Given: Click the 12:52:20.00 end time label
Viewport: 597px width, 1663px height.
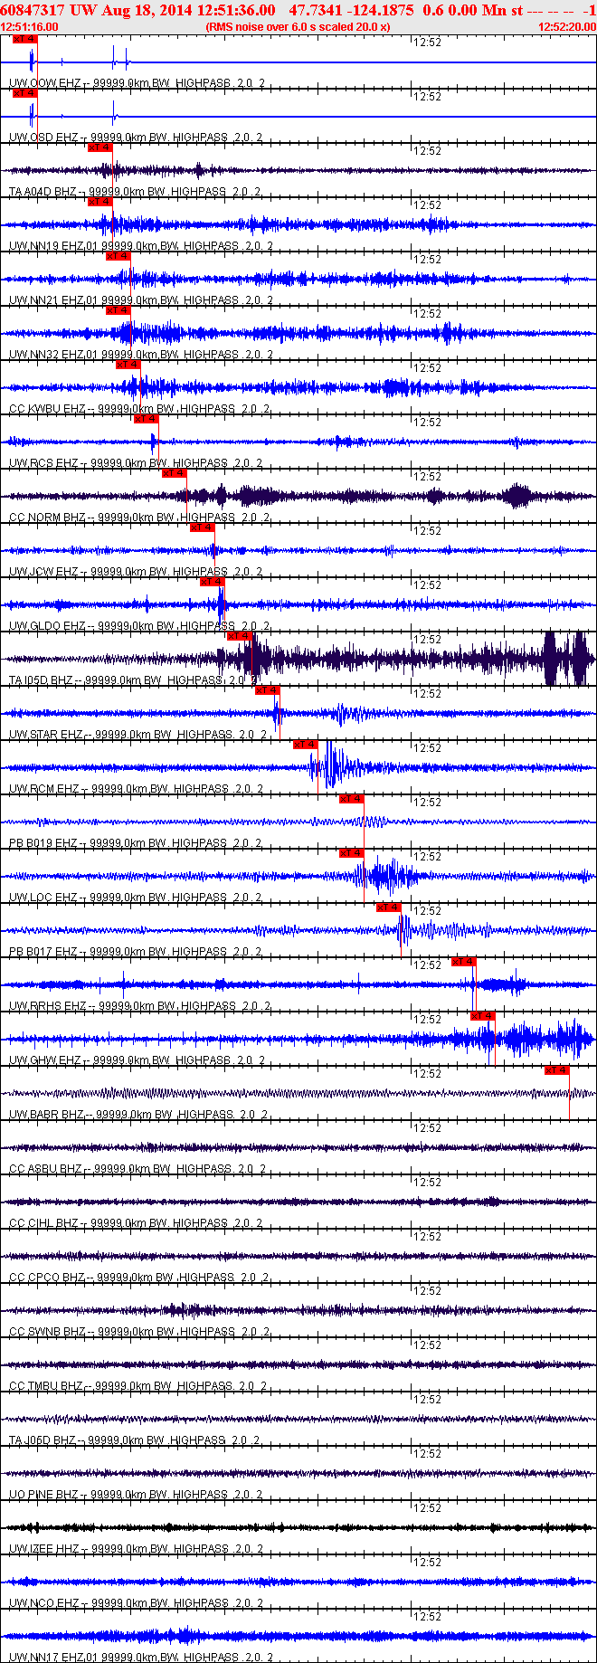Looking at the screenshot, I should [567, 27].
